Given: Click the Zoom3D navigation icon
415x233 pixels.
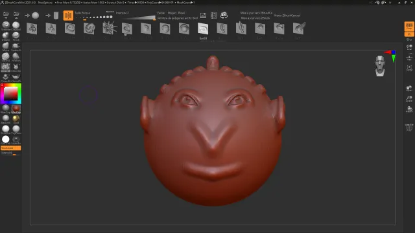Looking at the screenshot, I should point(409,99).
